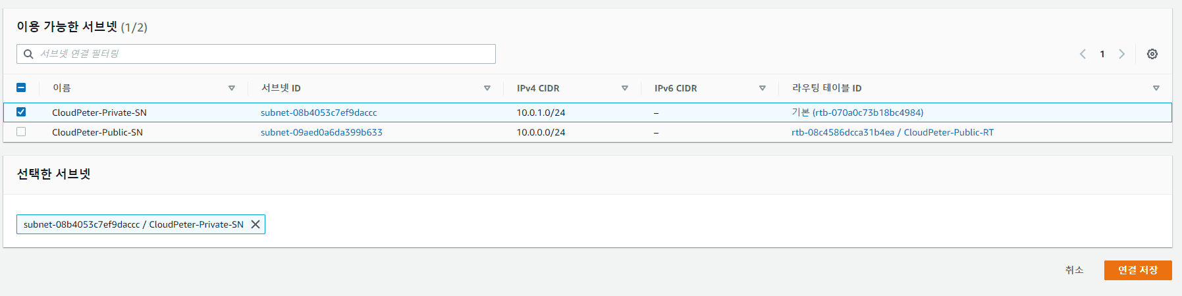Remove selected CloudPeter-Private-SN subnet tag
Screen dimensions: 1182x296
click(x=255, y=224)
